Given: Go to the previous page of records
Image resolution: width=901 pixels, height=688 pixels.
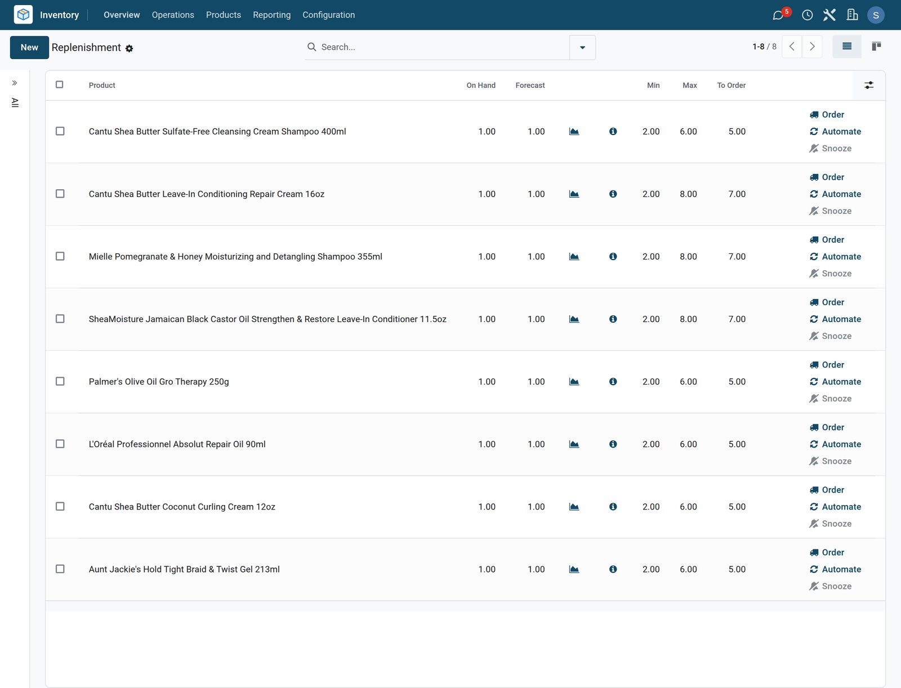Looking at the screenshot, I should pyautogui.click(x=792, y=47).
